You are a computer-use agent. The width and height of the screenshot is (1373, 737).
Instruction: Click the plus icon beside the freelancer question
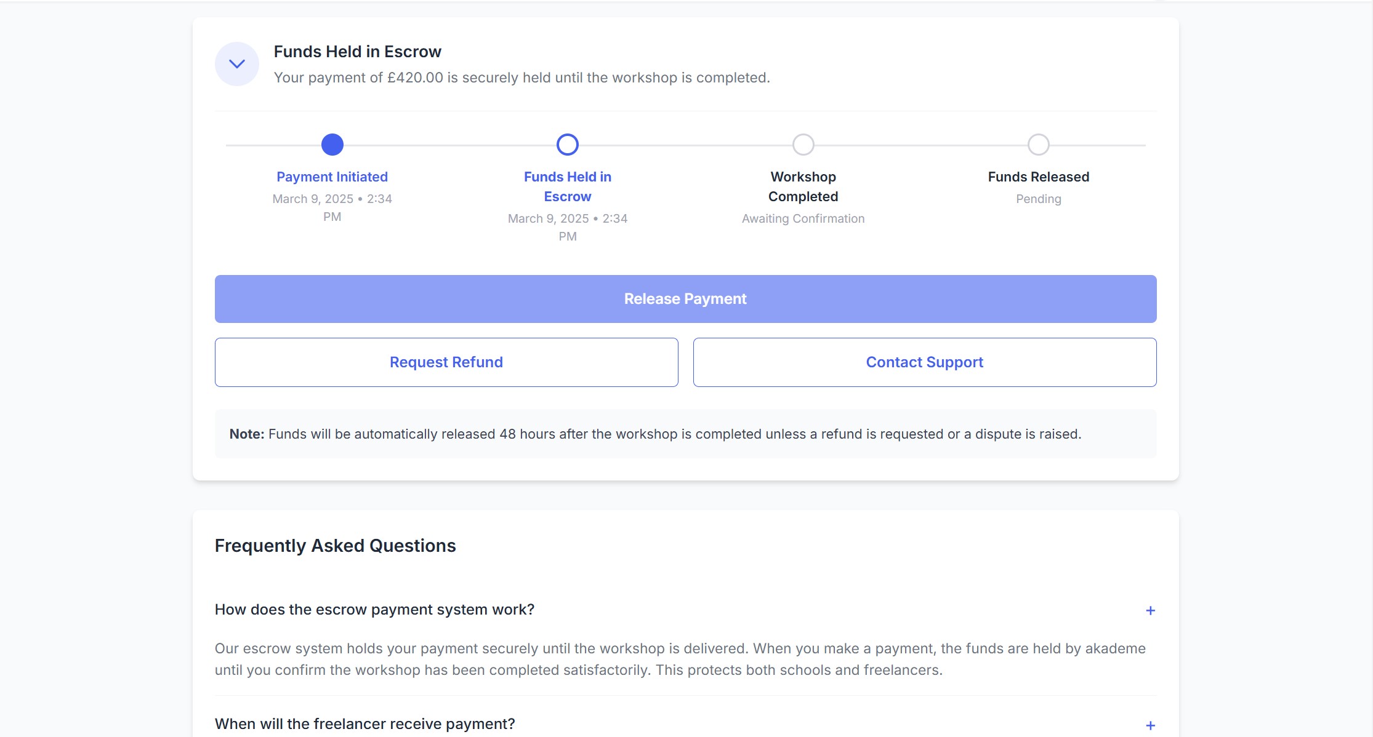tap(1150, 724)
